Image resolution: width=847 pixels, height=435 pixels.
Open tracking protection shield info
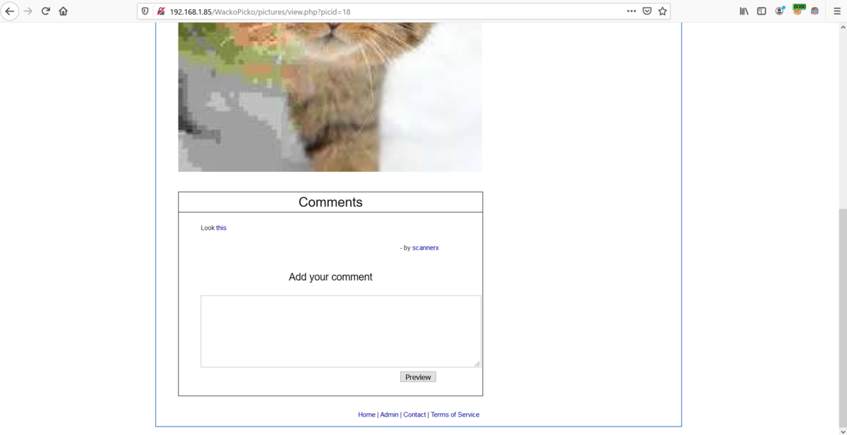coord(145,11)
